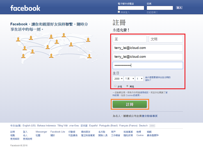Open the footer 行動版 link

click(x=72, y=132)
